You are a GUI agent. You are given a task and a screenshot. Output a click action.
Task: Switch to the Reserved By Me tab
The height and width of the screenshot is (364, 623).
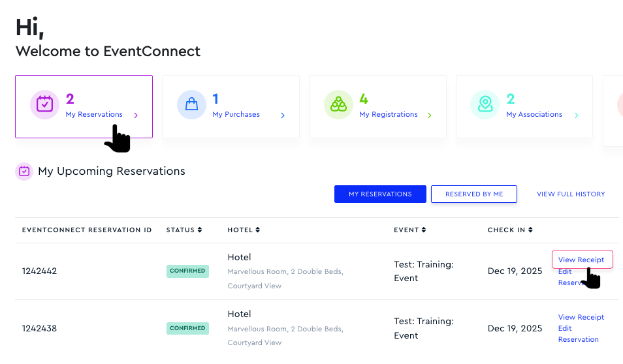click(x=473, y=194)
